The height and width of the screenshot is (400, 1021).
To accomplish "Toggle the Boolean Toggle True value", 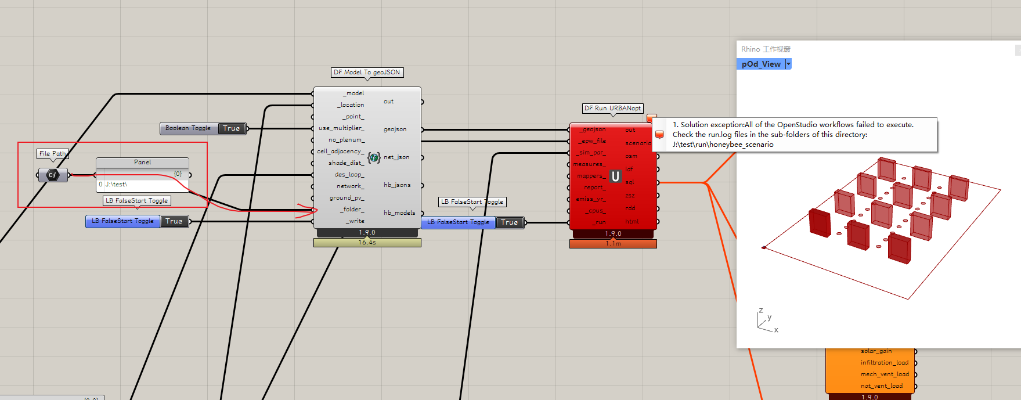I will 231,128.
